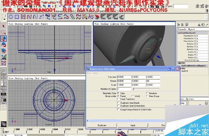Screen dimensions: 209x136
Task: Activate the arrow Select tool
Action: coord(4,26)
